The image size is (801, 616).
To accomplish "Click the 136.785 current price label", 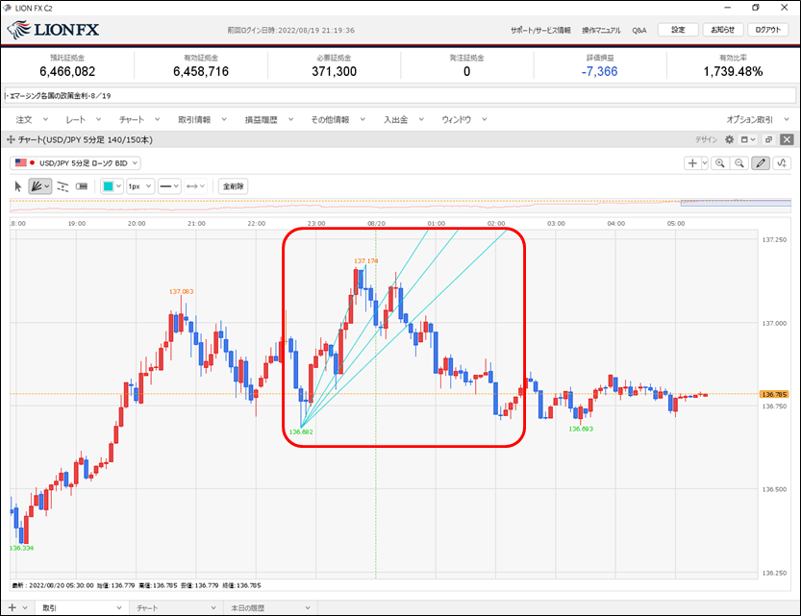I will 774,395.
